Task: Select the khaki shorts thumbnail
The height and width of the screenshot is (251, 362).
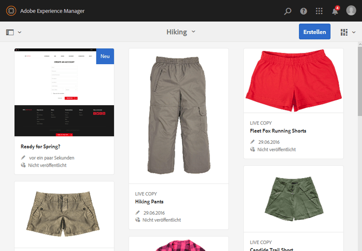Action: [x=64, y=214]
